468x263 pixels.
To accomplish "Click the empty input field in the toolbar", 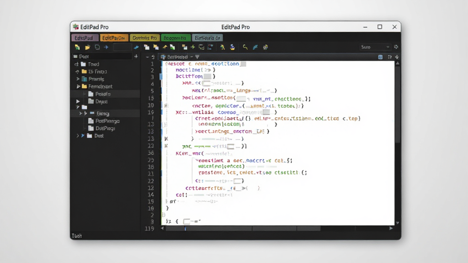I will point(122,47).
